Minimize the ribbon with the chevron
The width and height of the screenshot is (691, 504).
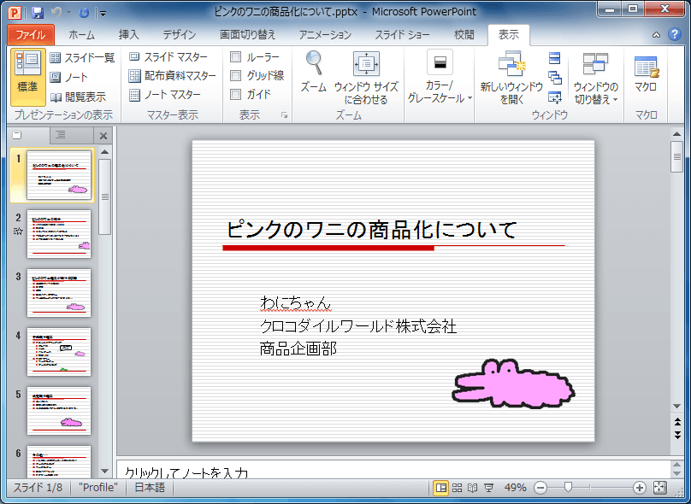coord(656,35)
